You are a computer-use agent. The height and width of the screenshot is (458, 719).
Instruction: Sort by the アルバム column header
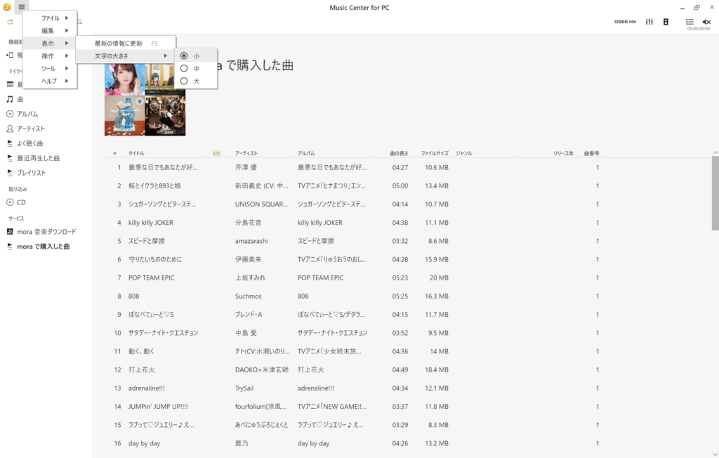[306, 153]
